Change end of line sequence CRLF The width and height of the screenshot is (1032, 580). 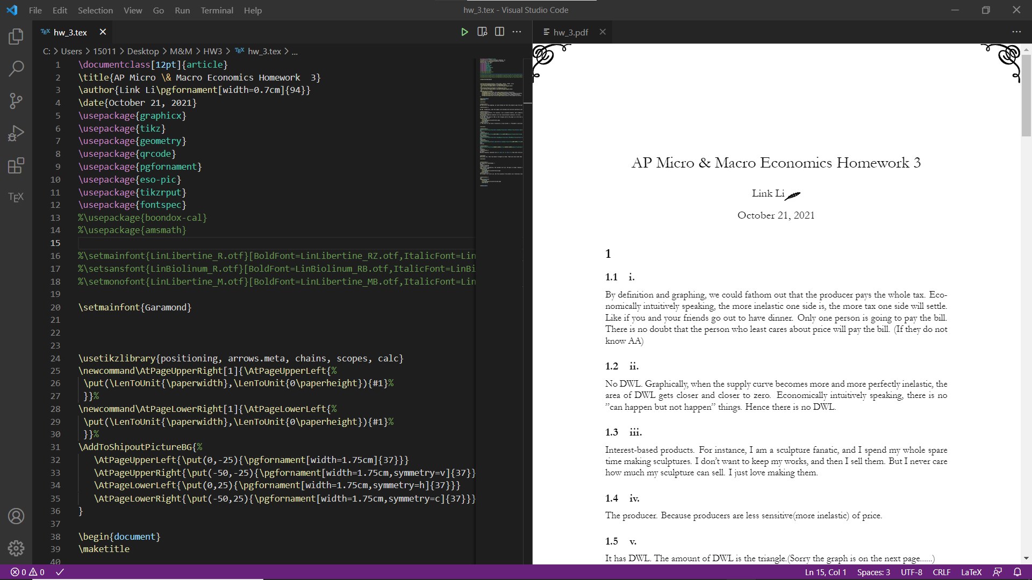[x=942, y=572]
